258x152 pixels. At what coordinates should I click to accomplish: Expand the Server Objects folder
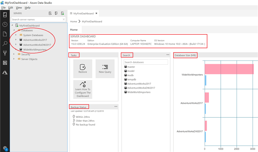click(x=14, y=59)
